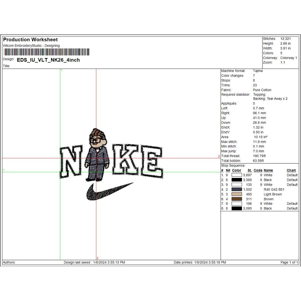The width and height of the screenshot is (301, 301).
Task: Select the outlined letter N in the design
Action: (72, 161)
